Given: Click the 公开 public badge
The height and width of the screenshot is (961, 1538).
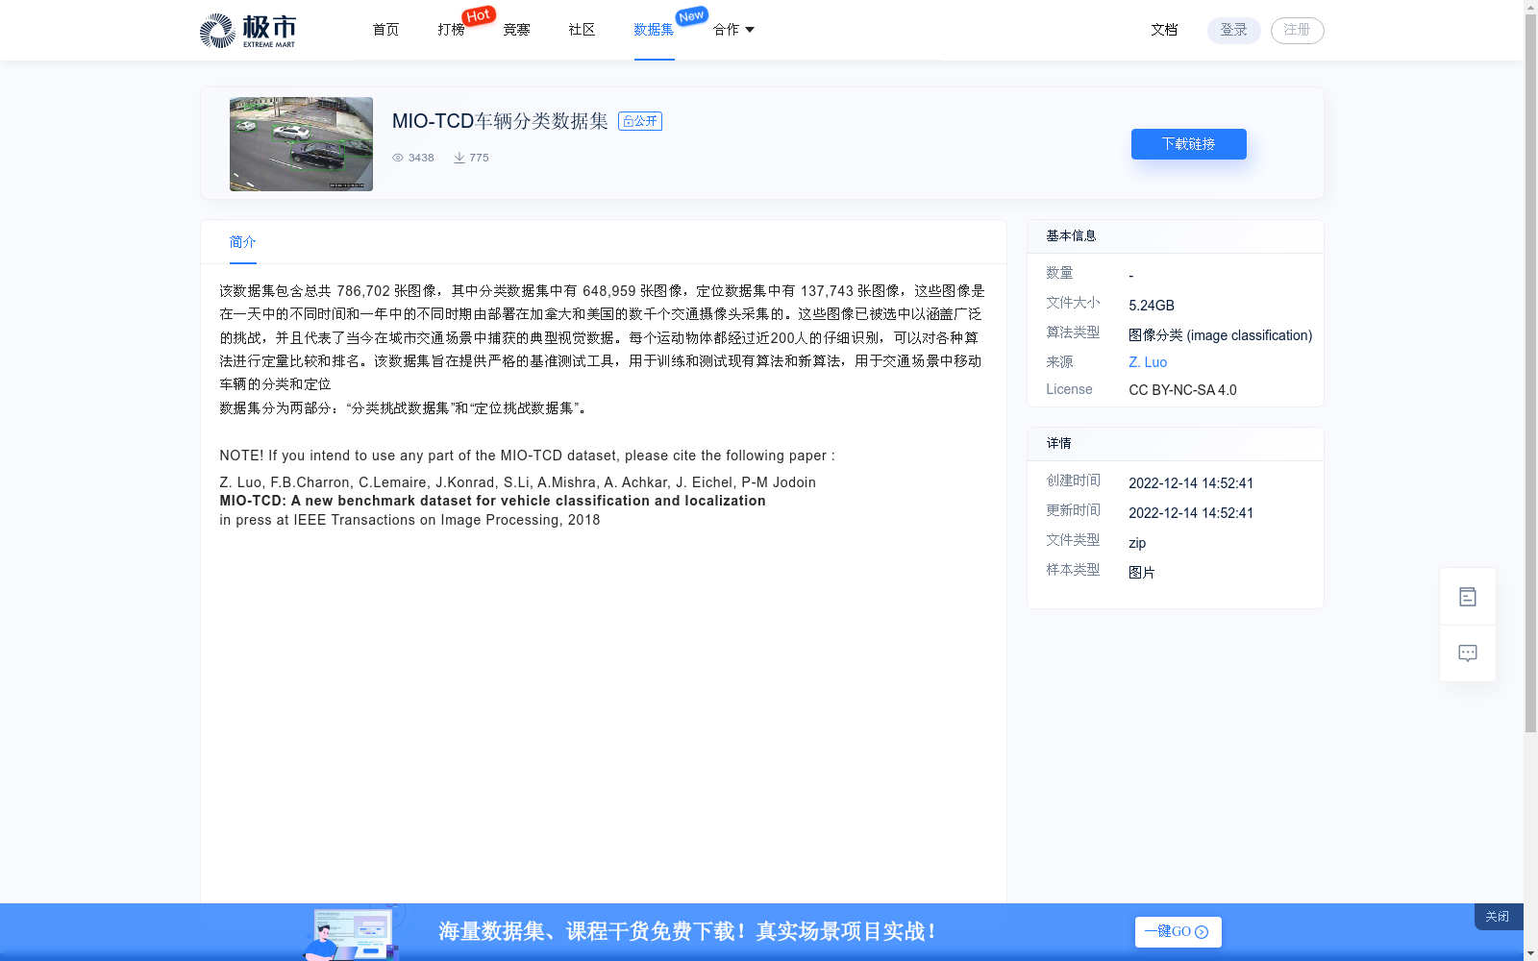Looking at the screenshot, I should [x=640, y=121].
